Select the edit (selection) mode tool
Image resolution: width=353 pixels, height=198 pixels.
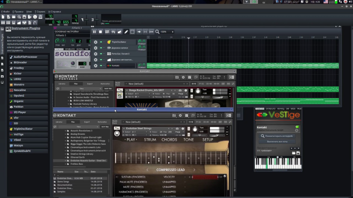[132, 32]
